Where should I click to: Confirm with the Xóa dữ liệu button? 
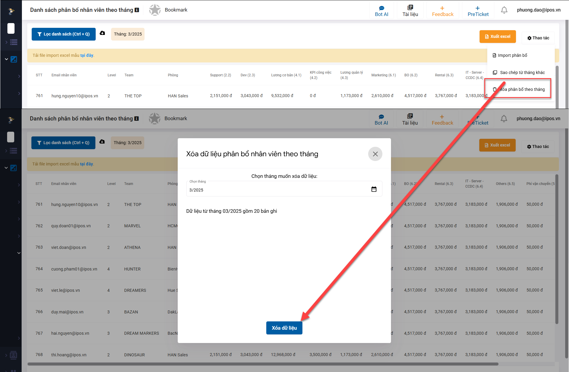point(284,328)
